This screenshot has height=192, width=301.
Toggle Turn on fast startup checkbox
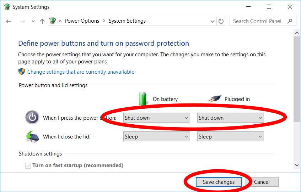28,165
